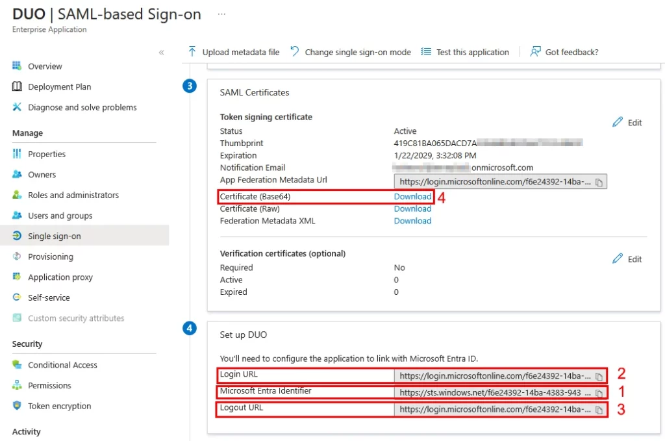Click the Edit label for Verification certificates
Screen dimensions: 665x441
tap(634, 259)
